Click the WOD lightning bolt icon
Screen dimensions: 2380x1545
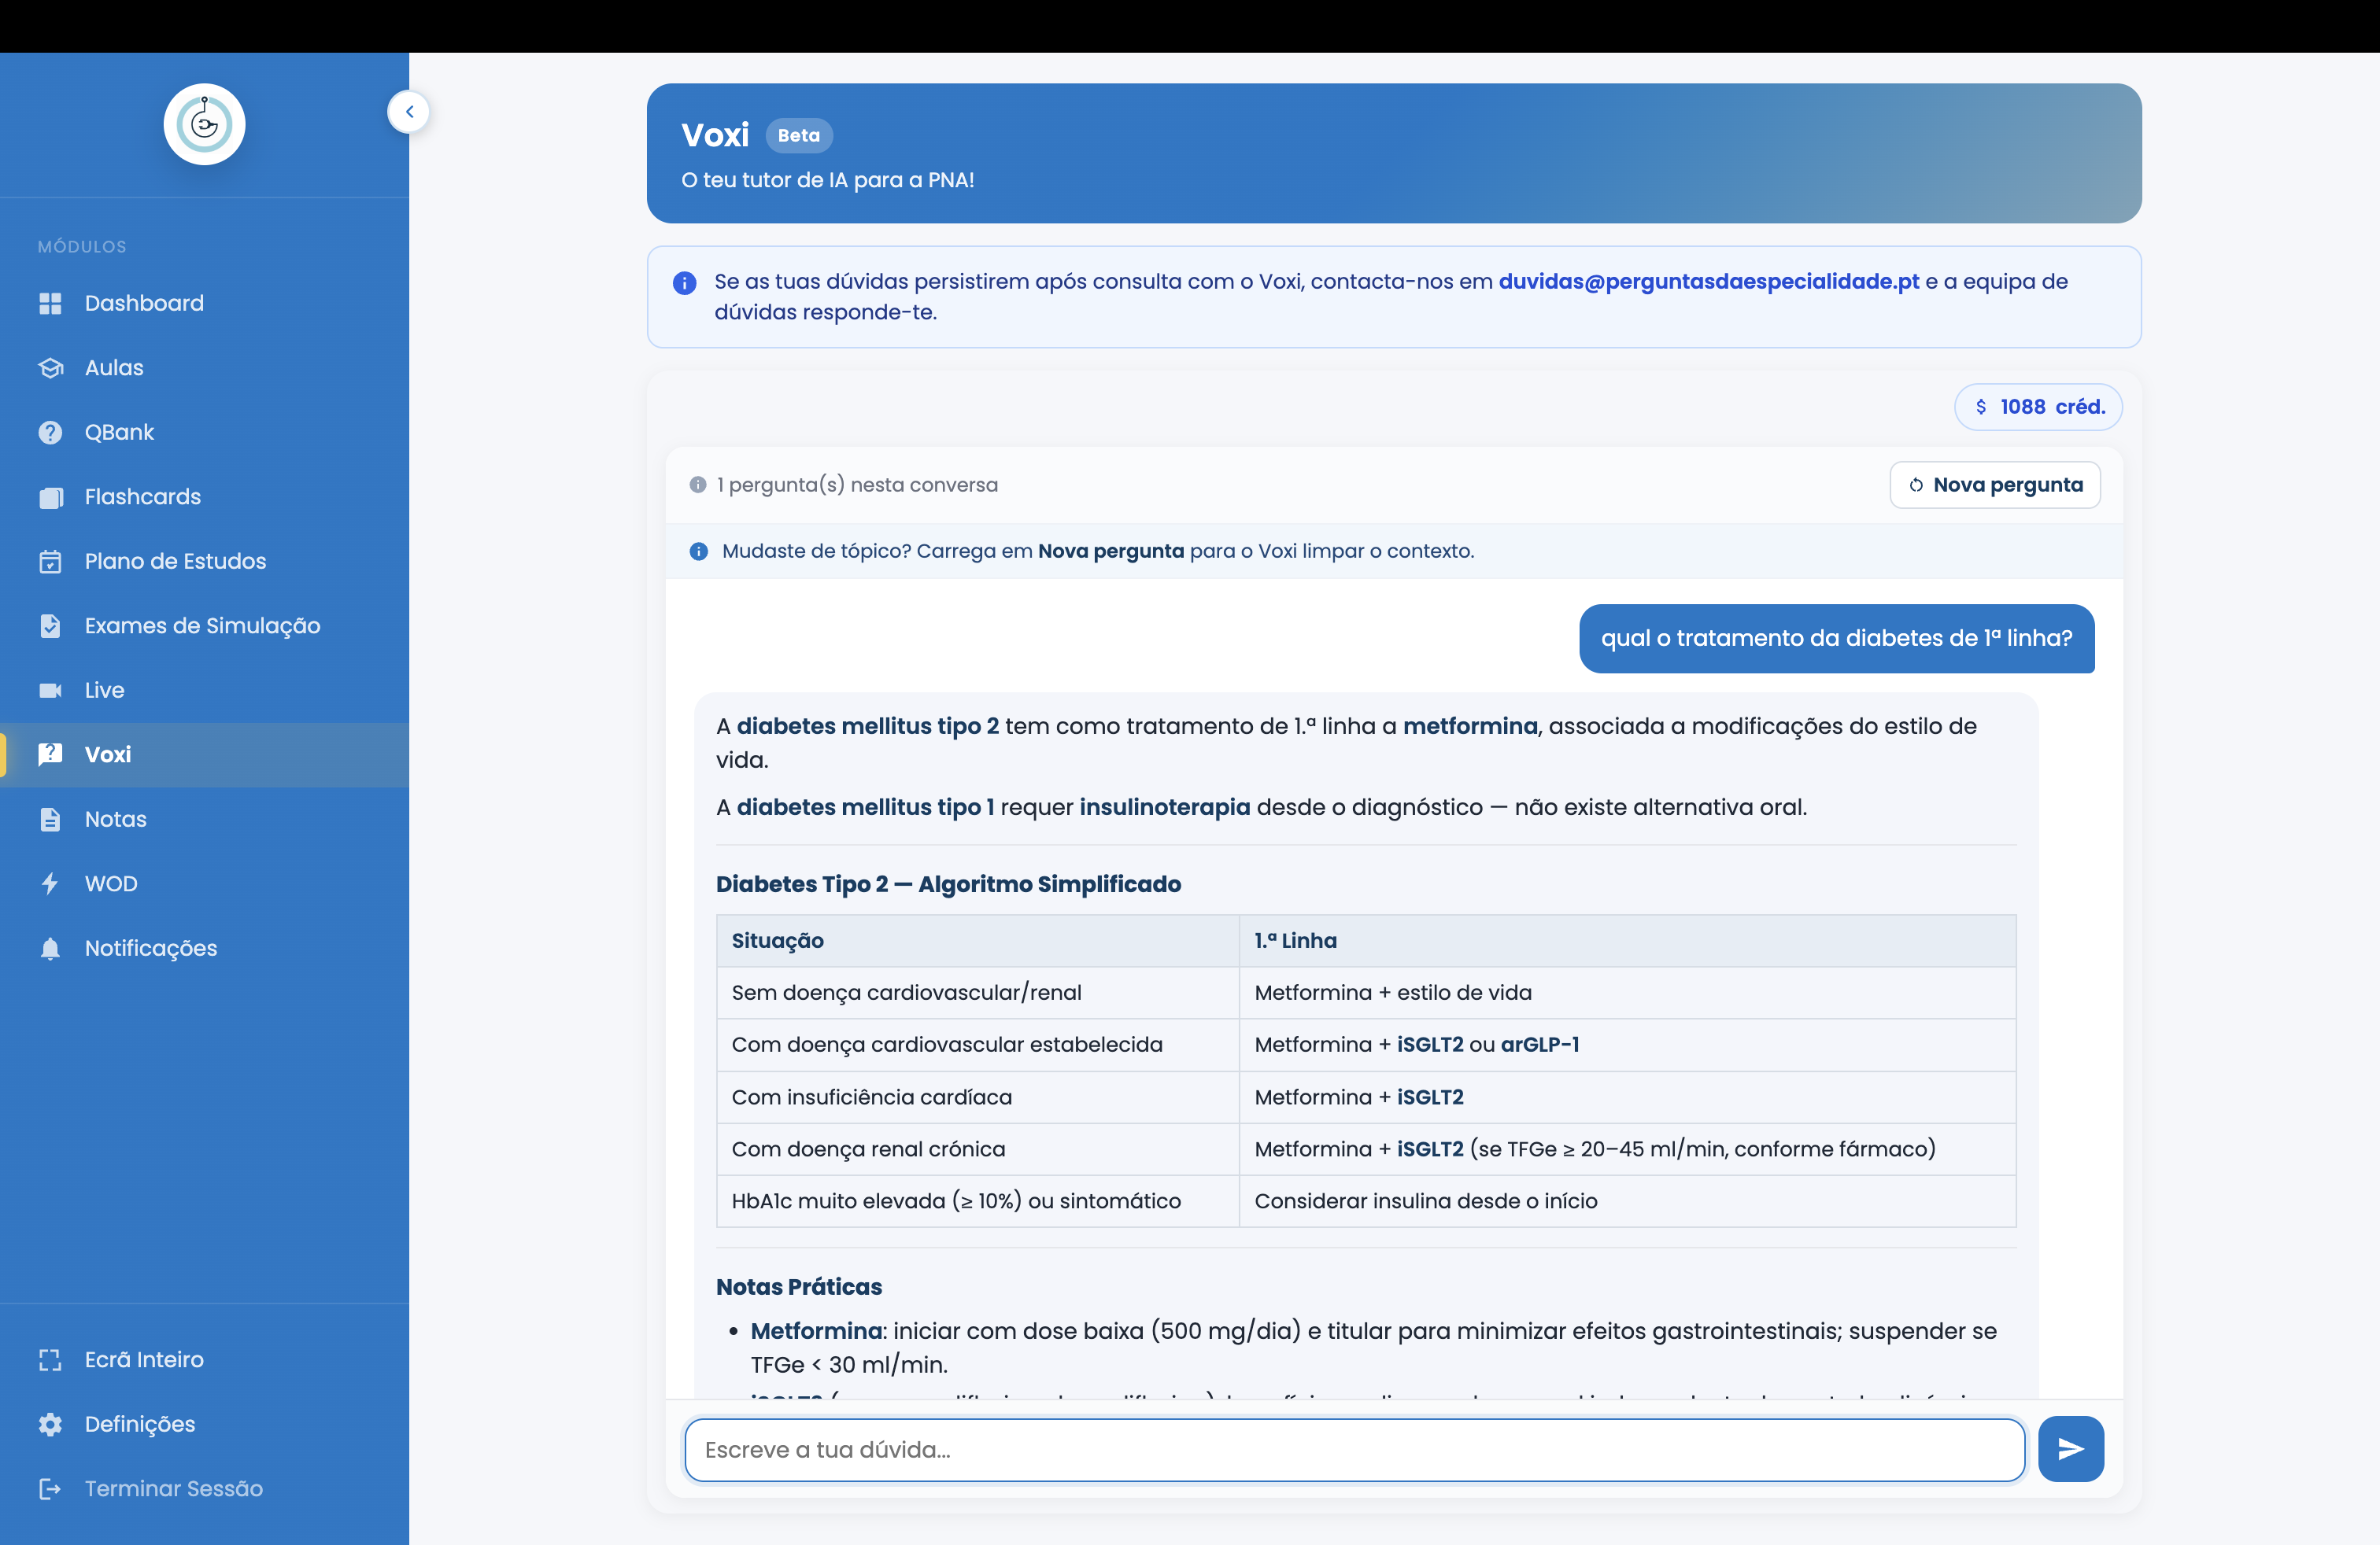[x=50, y=883]
